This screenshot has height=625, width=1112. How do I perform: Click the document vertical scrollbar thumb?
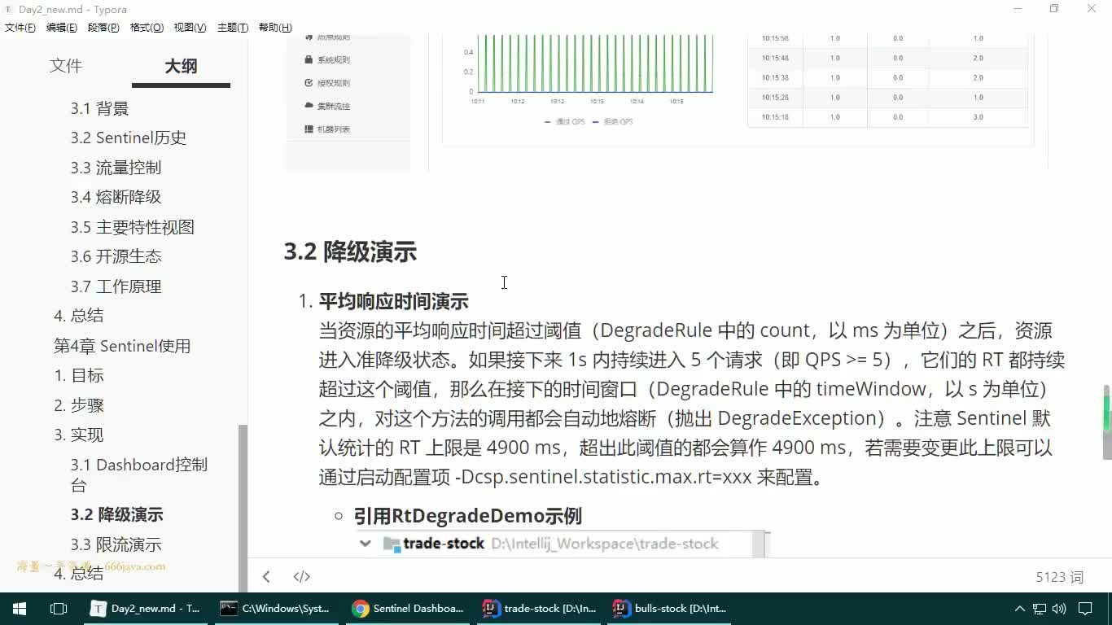point(1106,422)
